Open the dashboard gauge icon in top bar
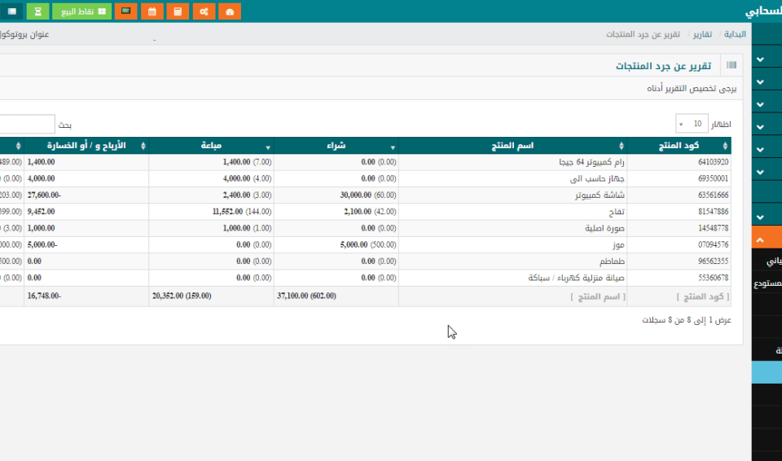 click(x=231, y=11)
